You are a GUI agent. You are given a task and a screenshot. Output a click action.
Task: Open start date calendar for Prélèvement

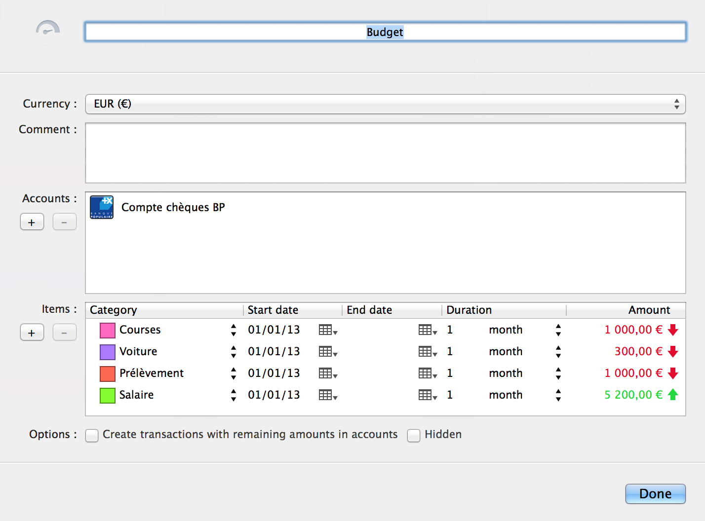tap(328, 373)
